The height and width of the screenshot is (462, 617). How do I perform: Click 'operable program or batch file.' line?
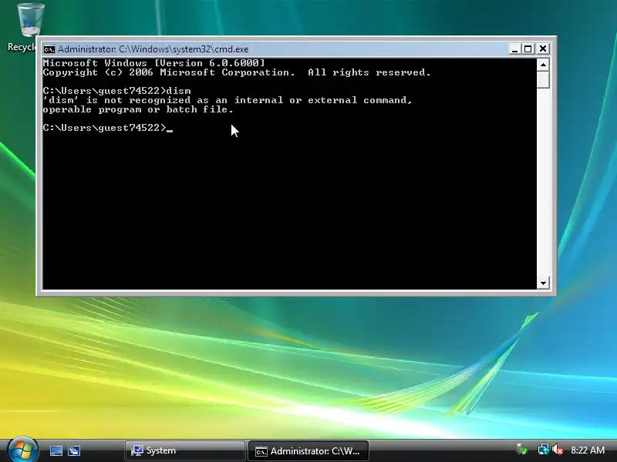click(138, 109)
